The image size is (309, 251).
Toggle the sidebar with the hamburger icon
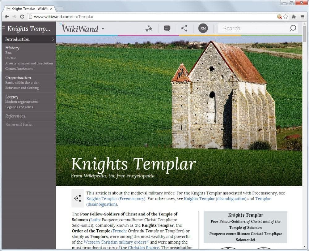pyautogui.click(x=3, y=28)
